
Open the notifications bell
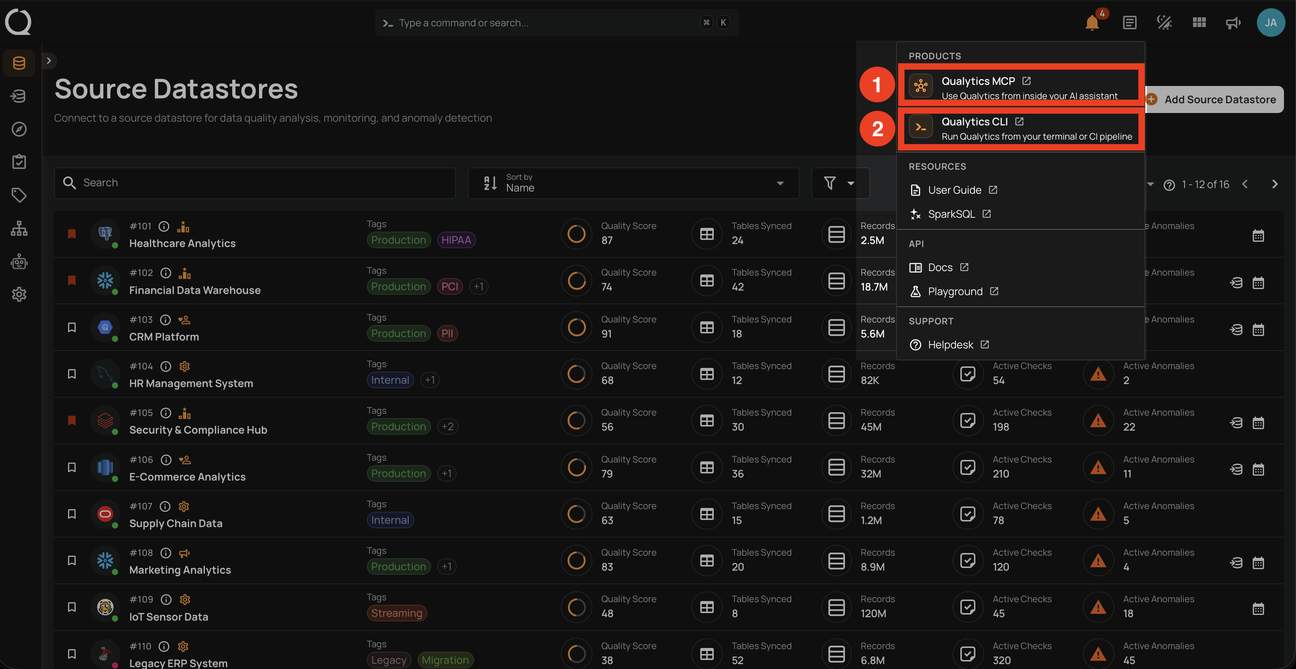pyautogui.click(x=1092, y=23)
